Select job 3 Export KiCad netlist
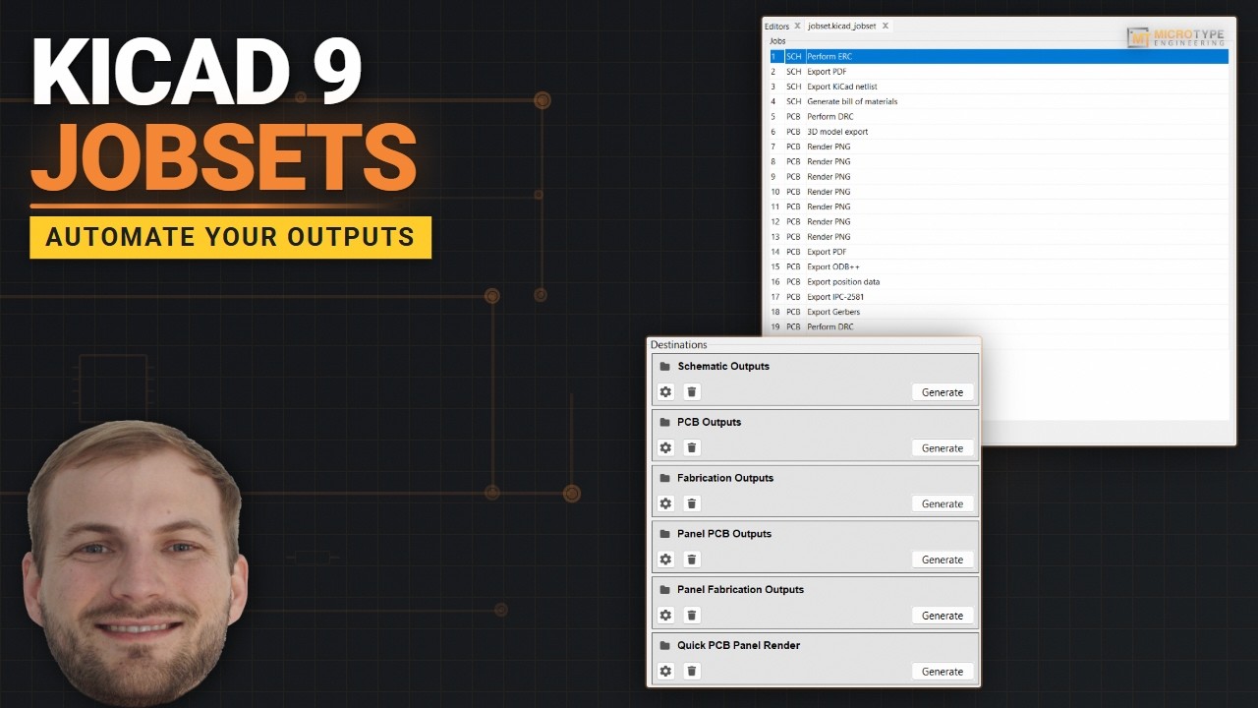This screenshot has height=708, width=1258. [999, 87]
